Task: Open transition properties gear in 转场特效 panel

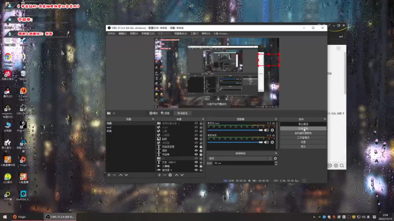Action: coord(275,158)
